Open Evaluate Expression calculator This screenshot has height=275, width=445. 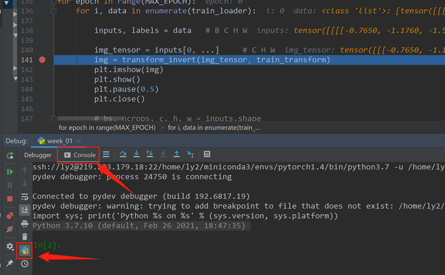207,154
